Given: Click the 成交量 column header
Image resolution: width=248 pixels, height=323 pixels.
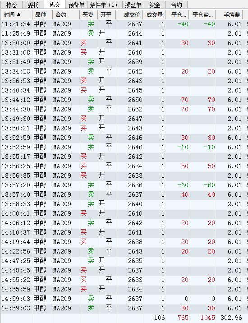Looking at the screenshot, I should coord(154,15).
